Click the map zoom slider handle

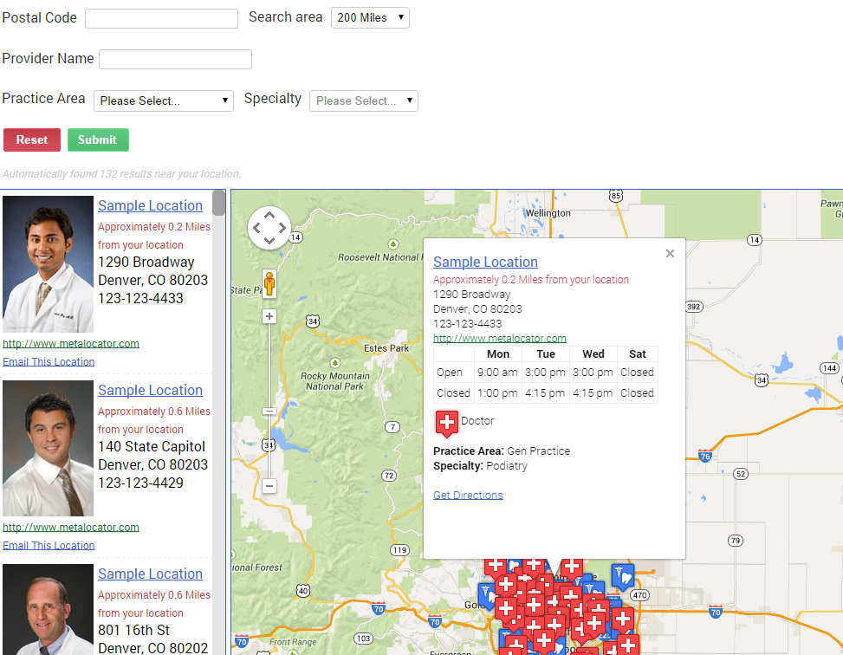pos(269,412)
